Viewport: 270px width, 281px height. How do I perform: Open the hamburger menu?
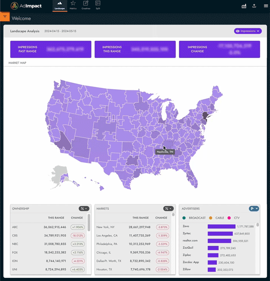pyautogui.click(x=266, y=6)
